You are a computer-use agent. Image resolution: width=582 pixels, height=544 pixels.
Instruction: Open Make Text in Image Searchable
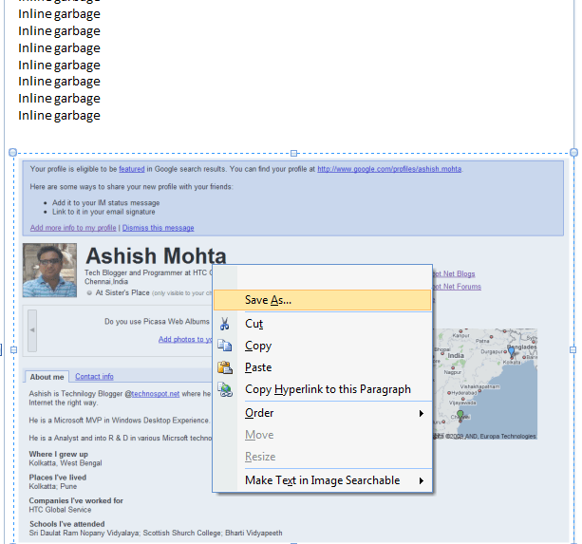(x=322, y=480)
